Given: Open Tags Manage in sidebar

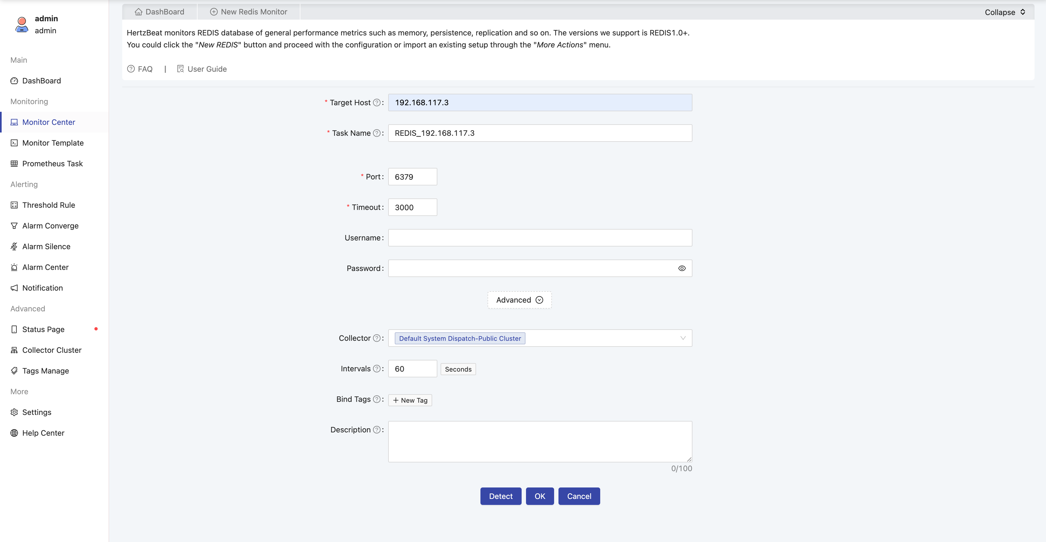Looking at the screenshot, I should pyautogui.click(x=46, y=371).
